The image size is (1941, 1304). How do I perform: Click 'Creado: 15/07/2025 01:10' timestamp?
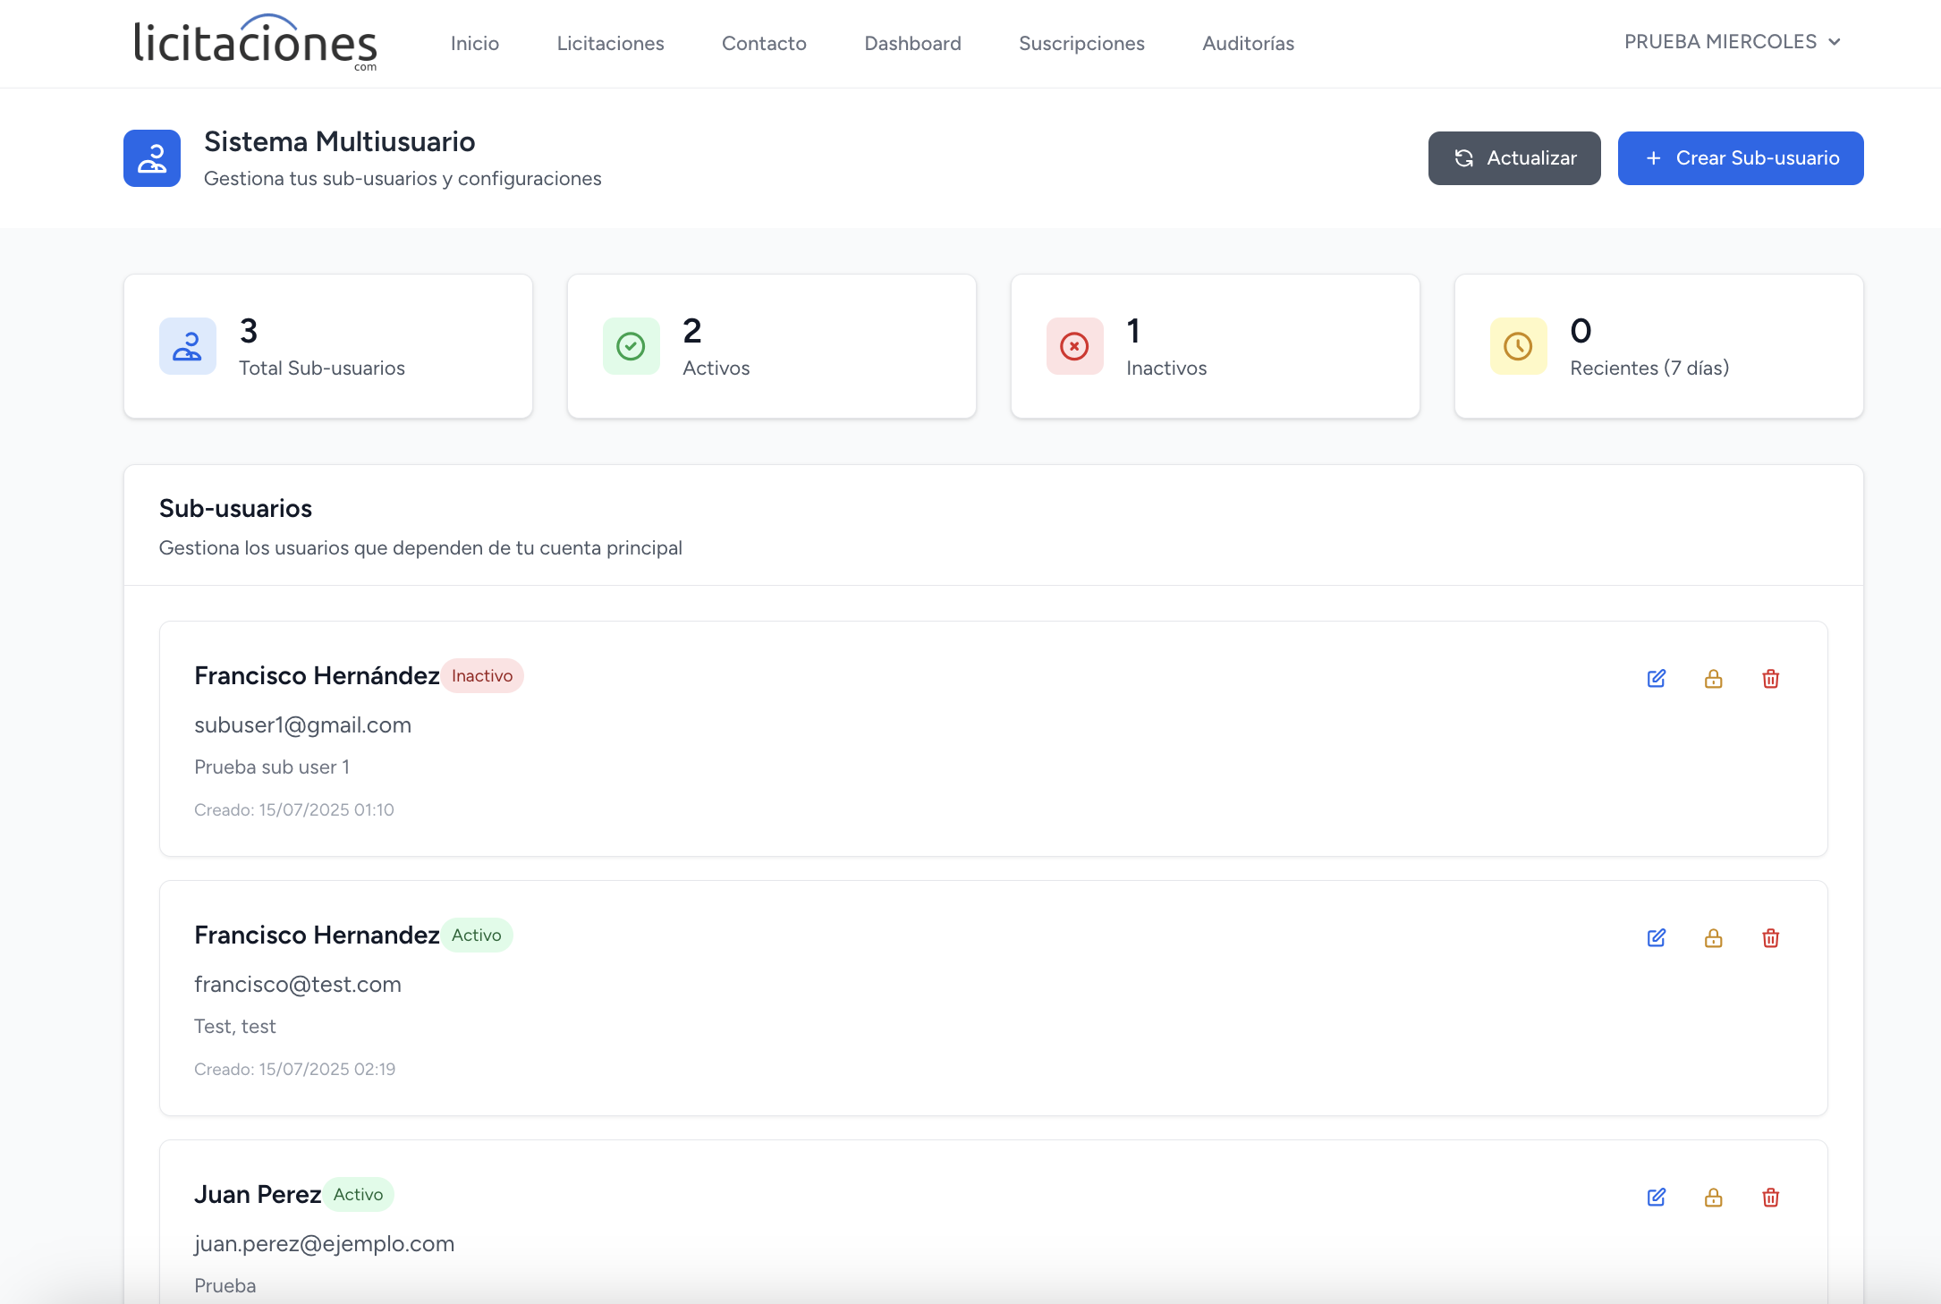coord(294,810)
